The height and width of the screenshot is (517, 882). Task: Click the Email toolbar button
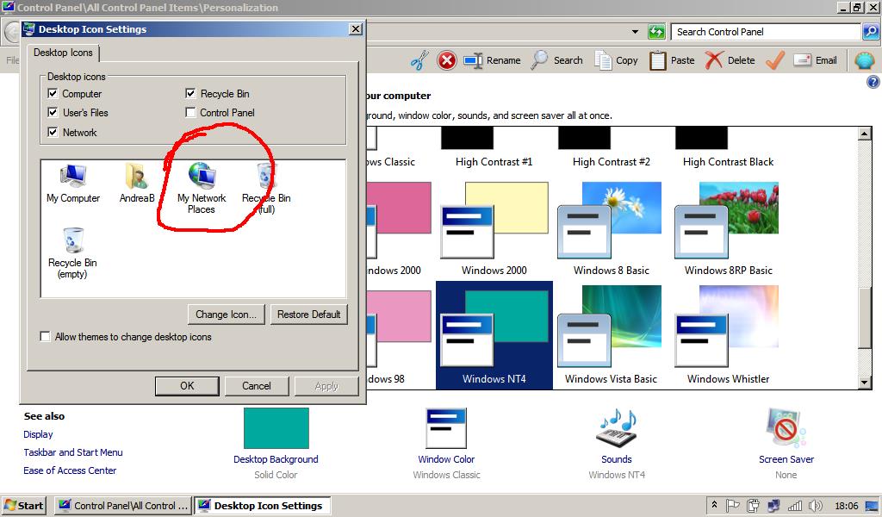tap(815, 60)
